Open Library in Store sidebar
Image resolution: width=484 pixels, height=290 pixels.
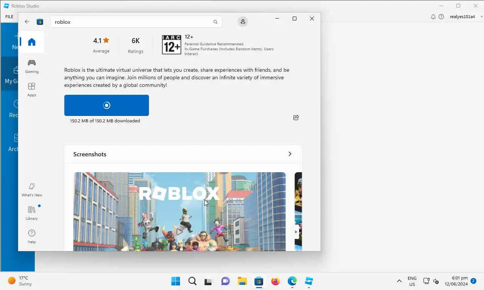[x=32, y=213]
